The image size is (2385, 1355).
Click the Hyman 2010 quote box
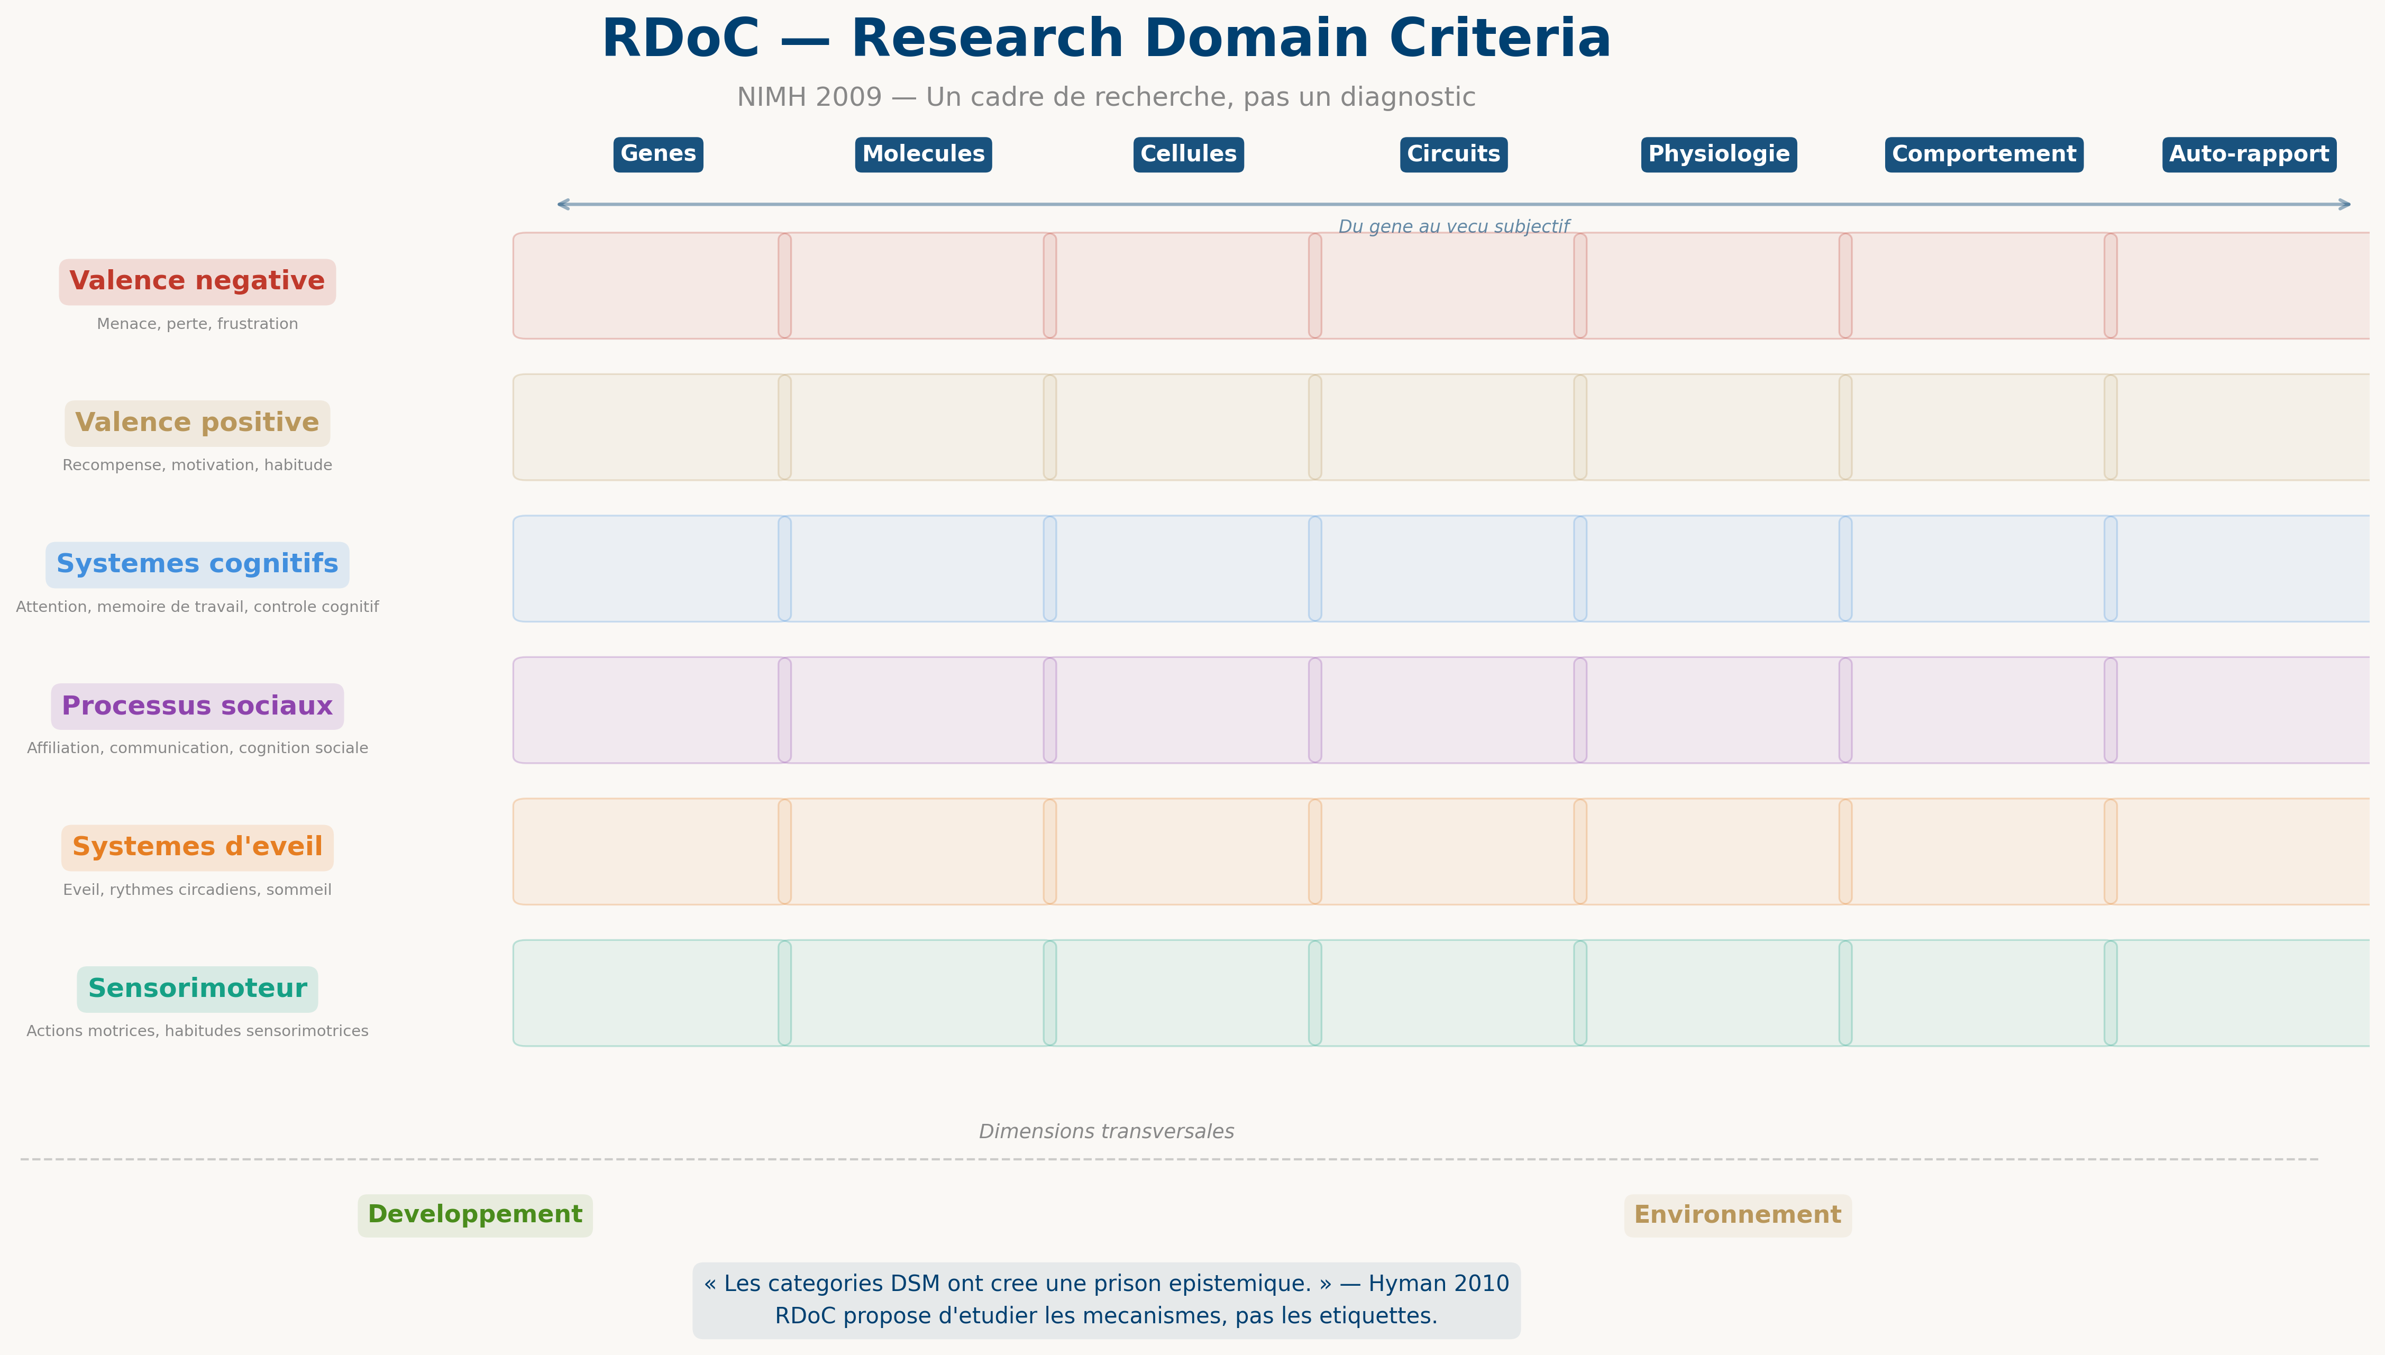pyautogui.click(x=1105, y=1300)
